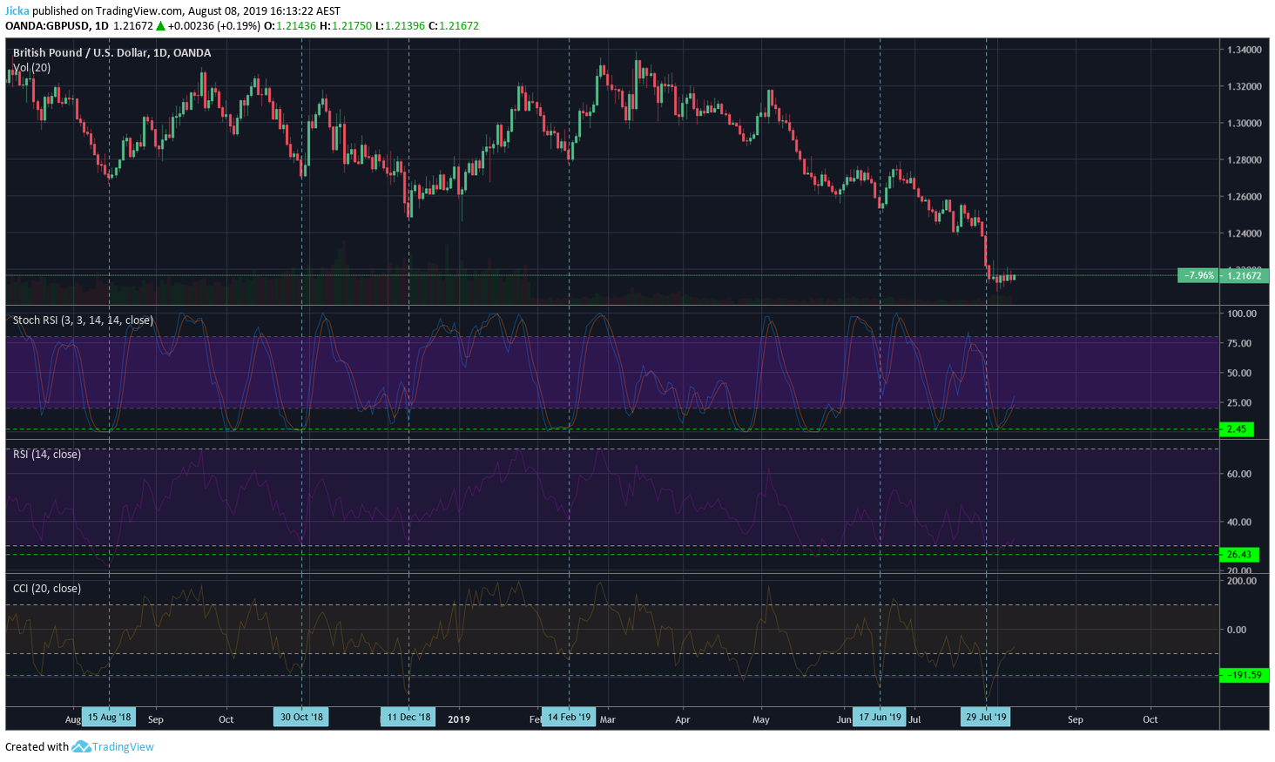Click the CCI (20, close) indicator legend
This screenshot has height=762, width=1275.
[47, 589]
